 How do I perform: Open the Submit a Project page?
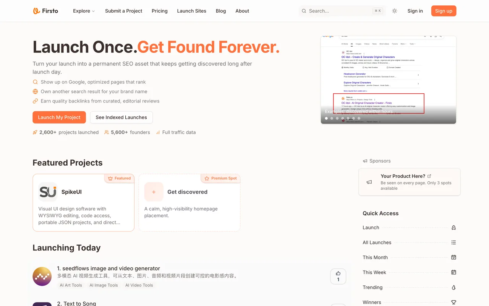(123, 11)
